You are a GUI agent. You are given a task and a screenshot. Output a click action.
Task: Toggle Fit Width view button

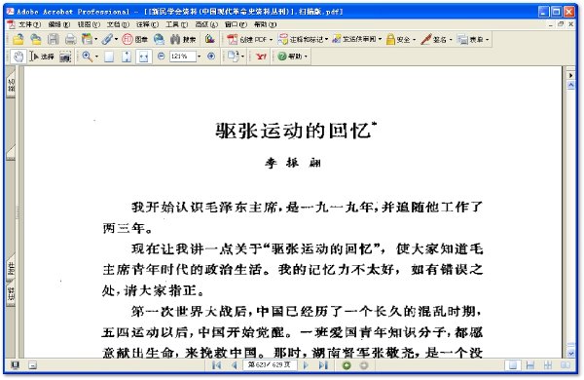pyautogui.click(x=144, y=57)
